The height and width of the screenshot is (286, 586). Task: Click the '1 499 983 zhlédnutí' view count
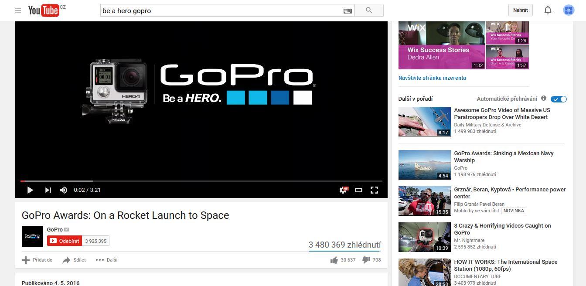coord(475,131)
